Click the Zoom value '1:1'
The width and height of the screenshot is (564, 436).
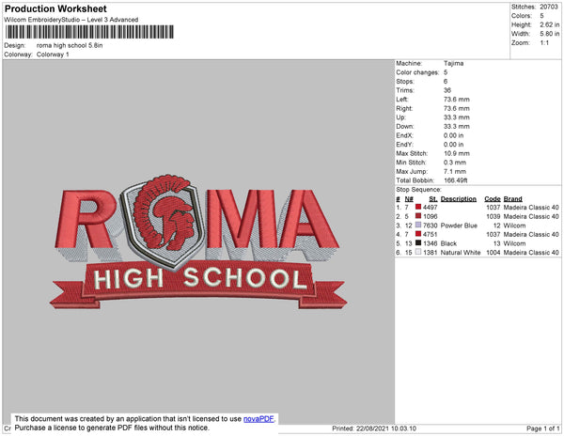click(x=544, y=43)
